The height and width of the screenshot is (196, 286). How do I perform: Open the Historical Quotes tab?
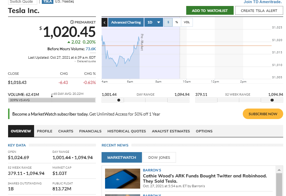(126, 131)
